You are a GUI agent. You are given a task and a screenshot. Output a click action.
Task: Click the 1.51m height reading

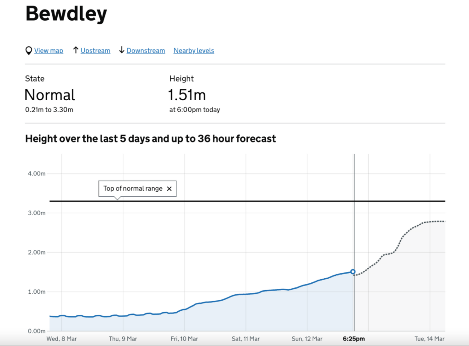pos(187,95)
